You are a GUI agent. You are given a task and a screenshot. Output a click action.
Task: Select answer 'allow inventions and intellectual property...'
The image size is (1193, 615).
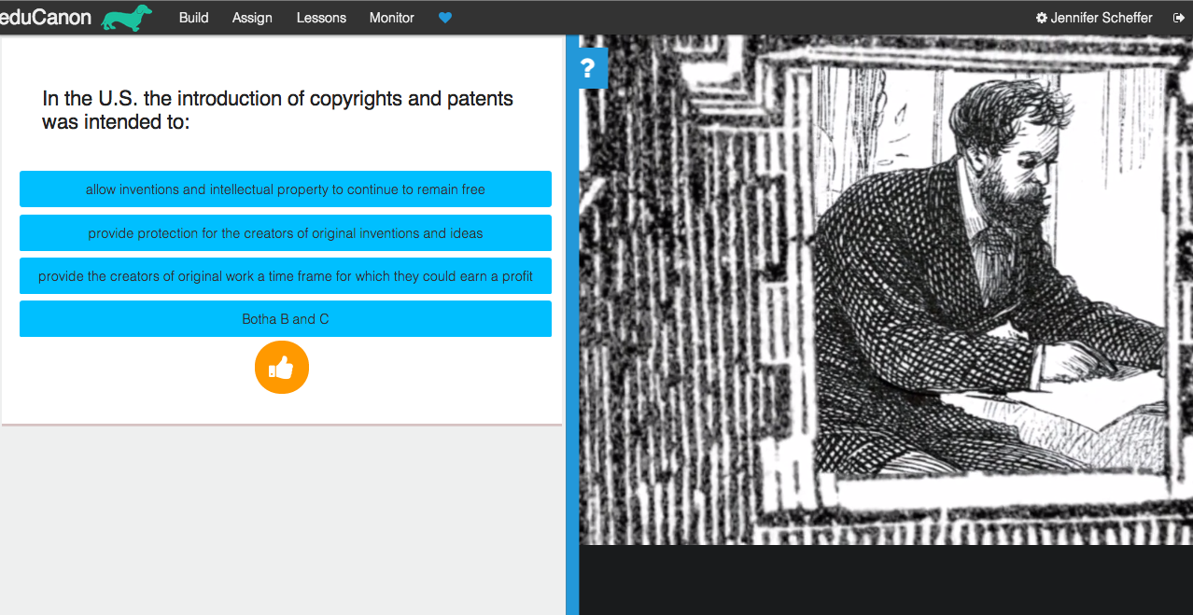[x=285, y=189]
